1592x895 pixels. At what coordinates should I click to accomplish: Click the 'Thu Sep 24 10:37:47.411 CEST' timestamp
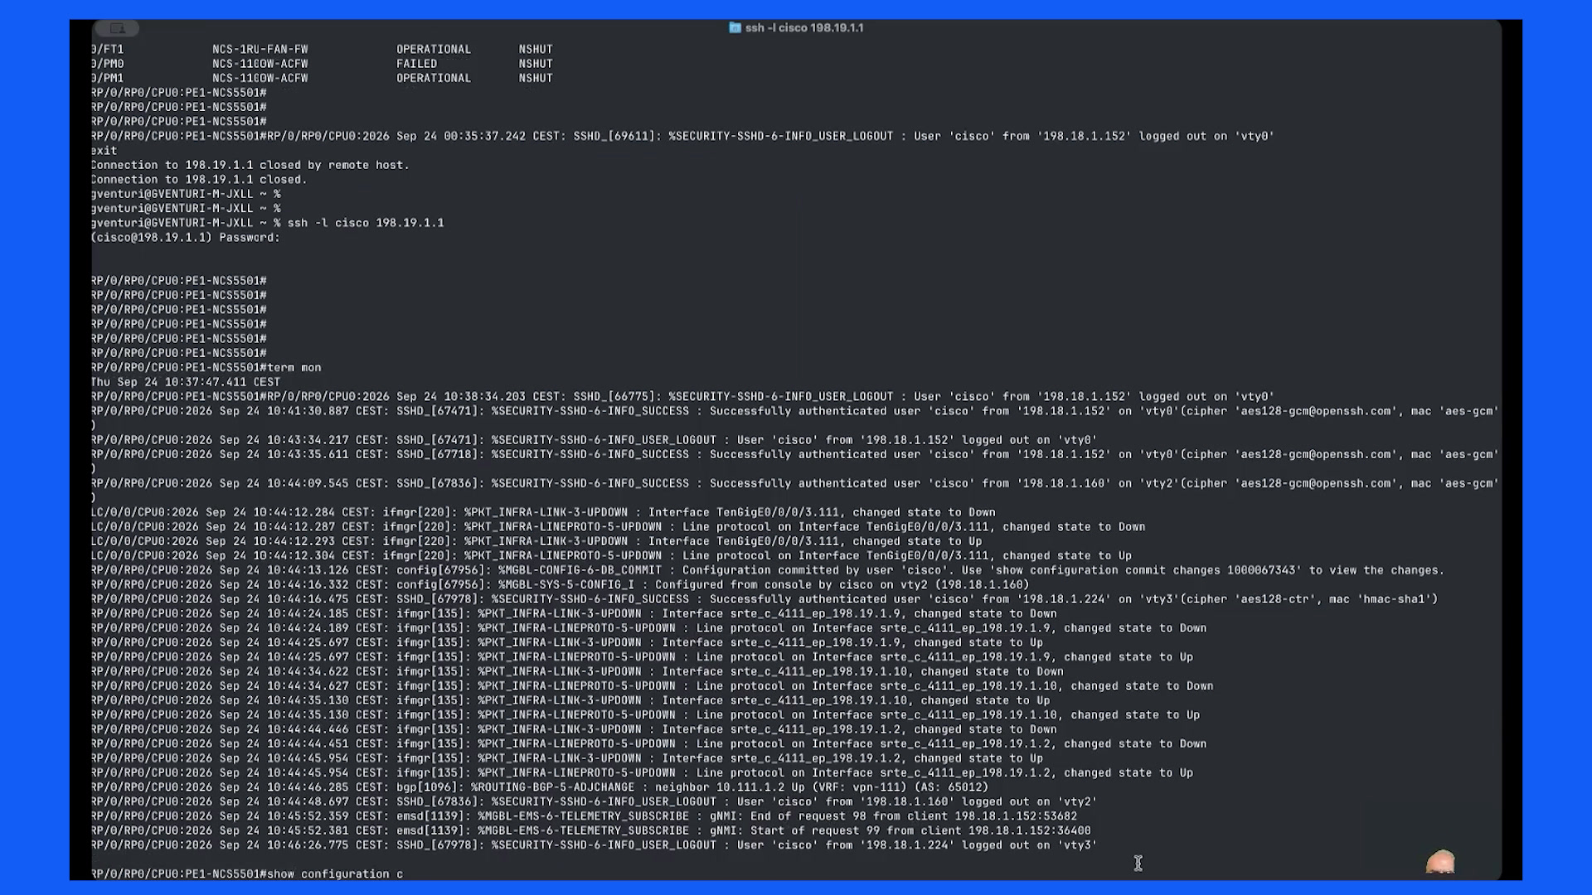(186, 382)
